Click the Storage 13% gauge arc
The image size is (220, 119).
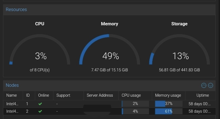180,49
